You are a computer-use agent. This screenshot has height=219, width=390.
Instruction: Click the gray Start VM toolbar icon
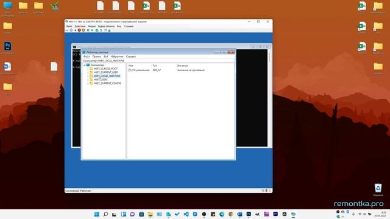point(71,30)
